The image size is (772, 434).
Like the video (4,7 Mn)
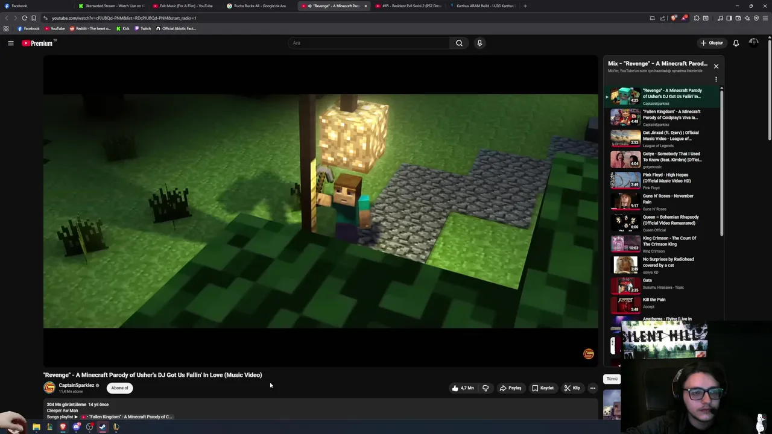click(463, 388)
